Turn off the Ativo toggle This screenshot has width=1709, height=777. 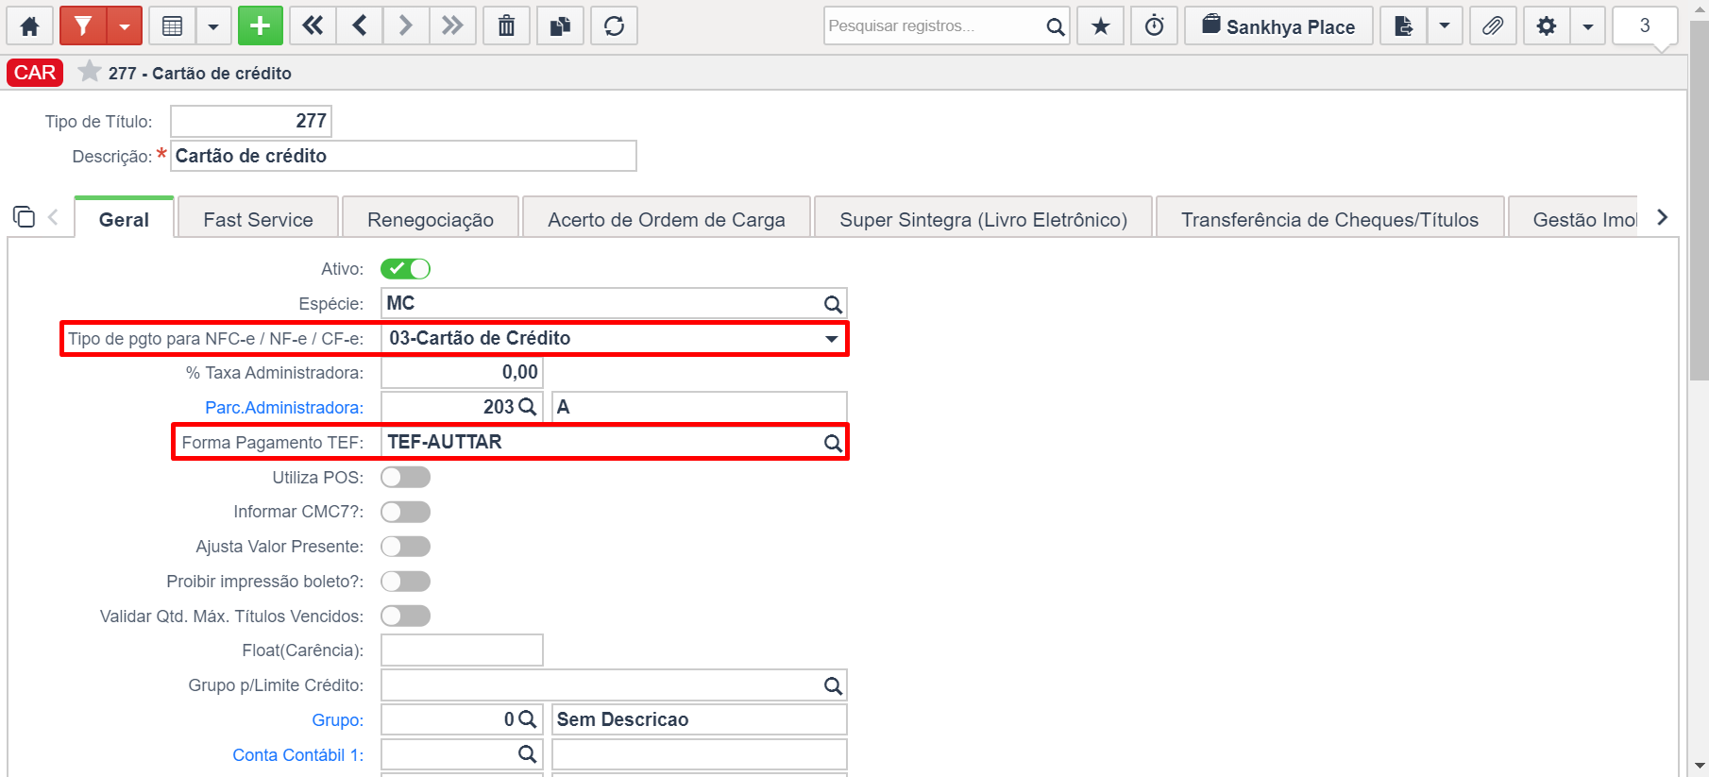(405, 269)
